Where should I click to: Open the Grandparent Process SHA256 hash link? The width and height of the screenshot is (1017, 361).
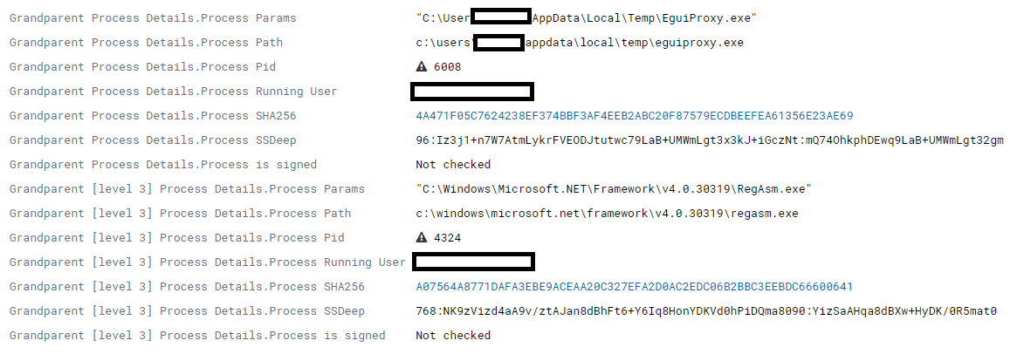coord(635,116)
